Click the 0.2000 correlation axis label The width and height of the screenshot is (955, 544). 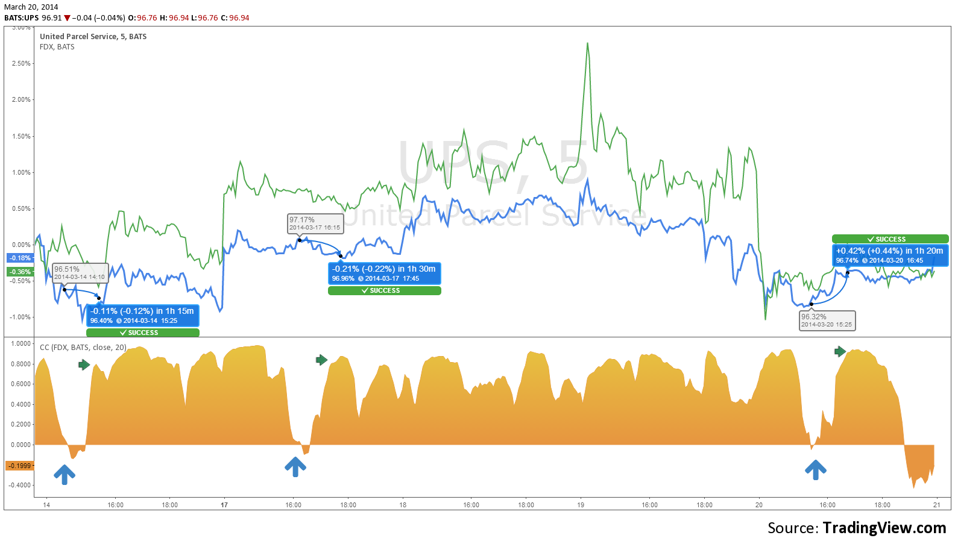pos(21,424)
